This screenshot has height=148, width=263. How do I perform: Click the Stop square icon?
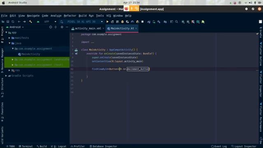(143, 22)
